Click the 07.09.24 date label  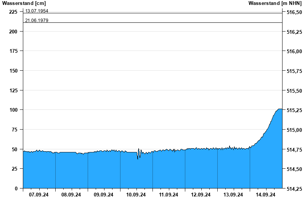(x=39, y=195)
